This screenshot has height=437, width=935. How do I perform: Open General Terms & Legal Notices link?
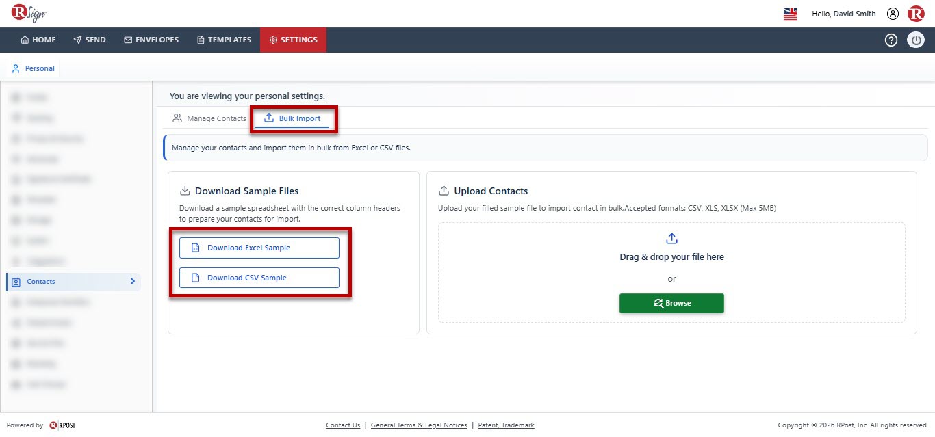[x=419, y=425]
